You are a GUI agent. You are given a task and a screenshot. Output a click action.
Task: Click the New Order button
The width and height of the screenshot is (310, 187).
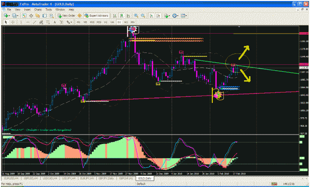point(66,16)
